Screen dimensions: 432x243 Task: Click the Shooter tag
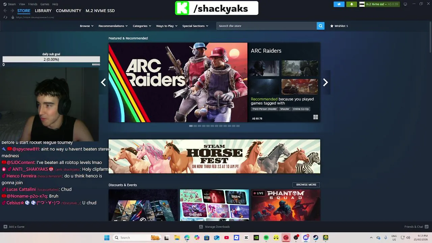point(285,109)
